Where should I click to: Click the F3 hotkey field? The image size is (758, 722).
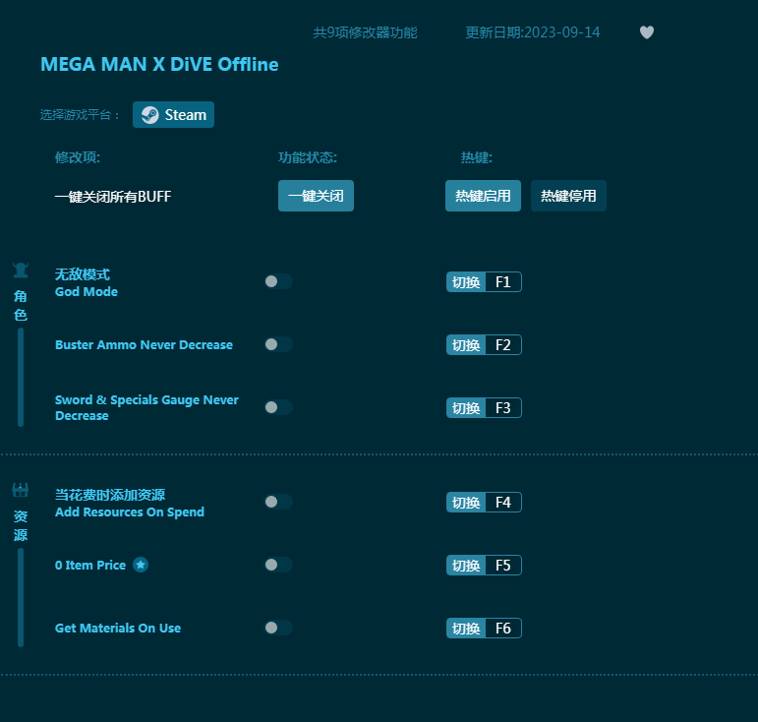click(503, 407)
